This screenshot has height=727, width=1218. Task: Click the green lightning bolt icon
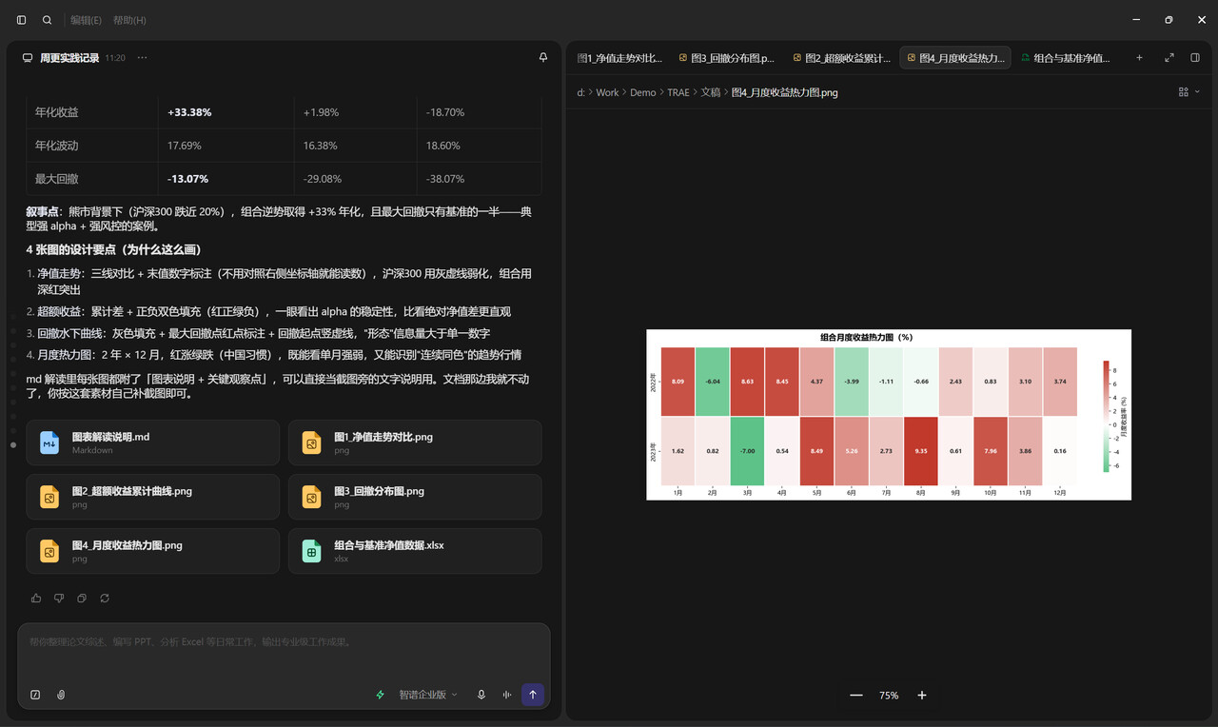pos(381,695)
